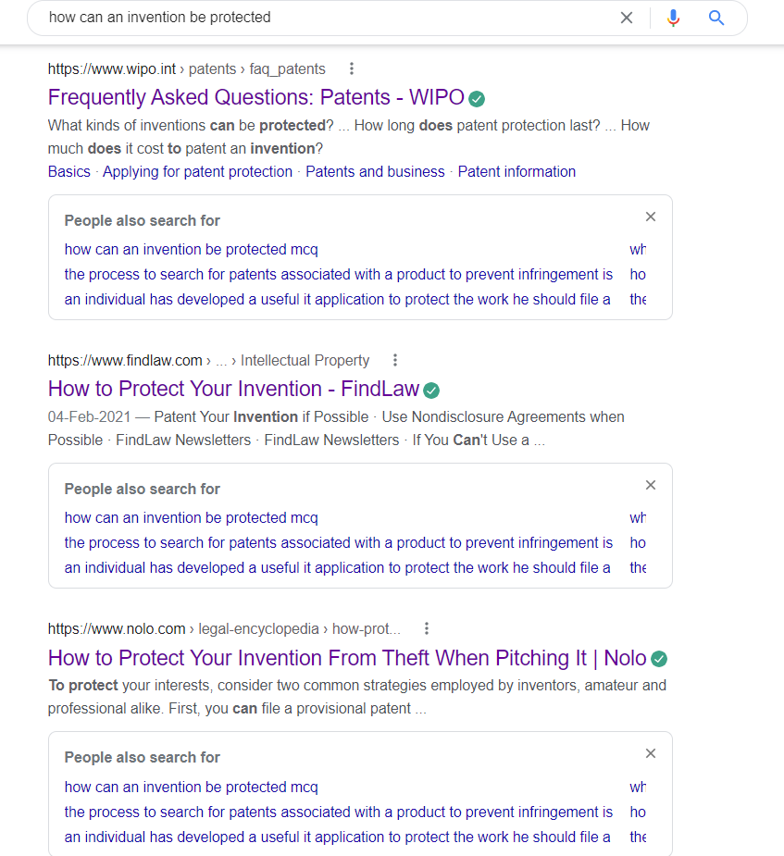Open the three-dot menu beside nolo.com URL

(x=427, y=629)
